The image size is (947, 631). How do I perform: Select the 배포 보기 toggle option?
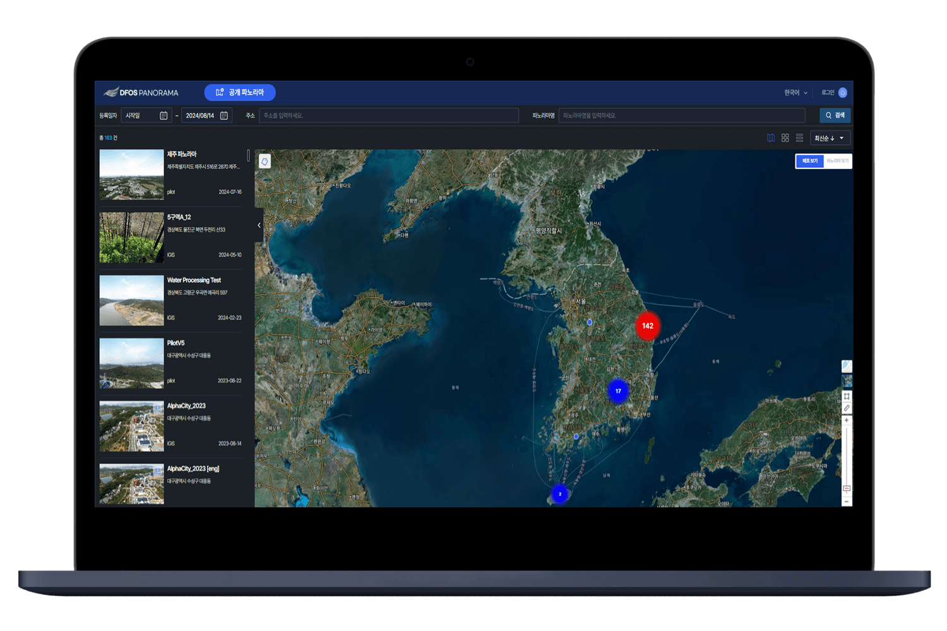(810, 161)
